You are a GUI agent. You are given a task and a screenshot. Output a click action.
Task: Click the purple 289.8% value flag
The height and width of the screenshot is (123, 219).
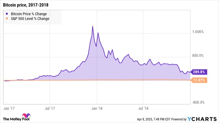coord(199,72)
